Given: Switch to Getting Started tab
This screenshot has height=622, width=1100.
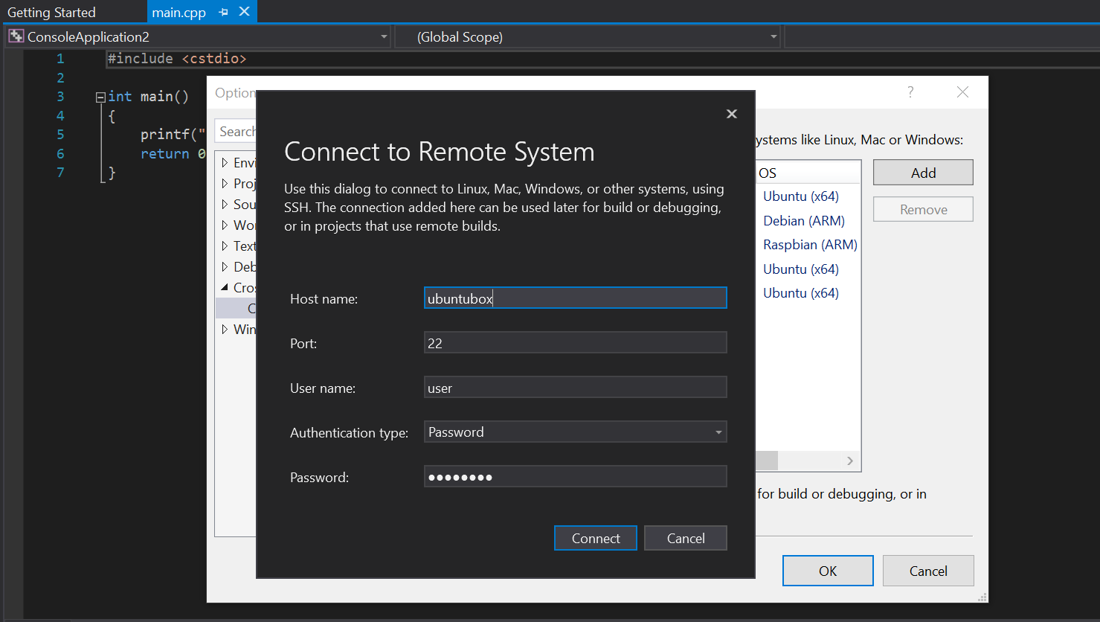Looking at the screenshot, I should click(51, 13).
